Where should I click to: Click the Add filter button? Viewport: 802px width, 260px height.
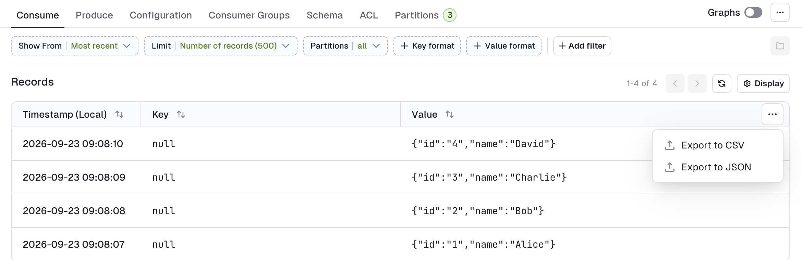(582, 46)
